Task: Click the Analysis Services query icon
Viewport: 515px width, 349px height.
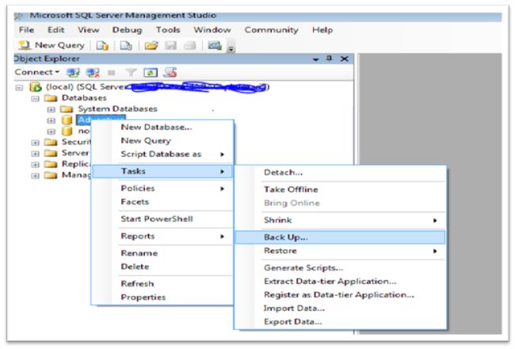Action: point(126,45)
